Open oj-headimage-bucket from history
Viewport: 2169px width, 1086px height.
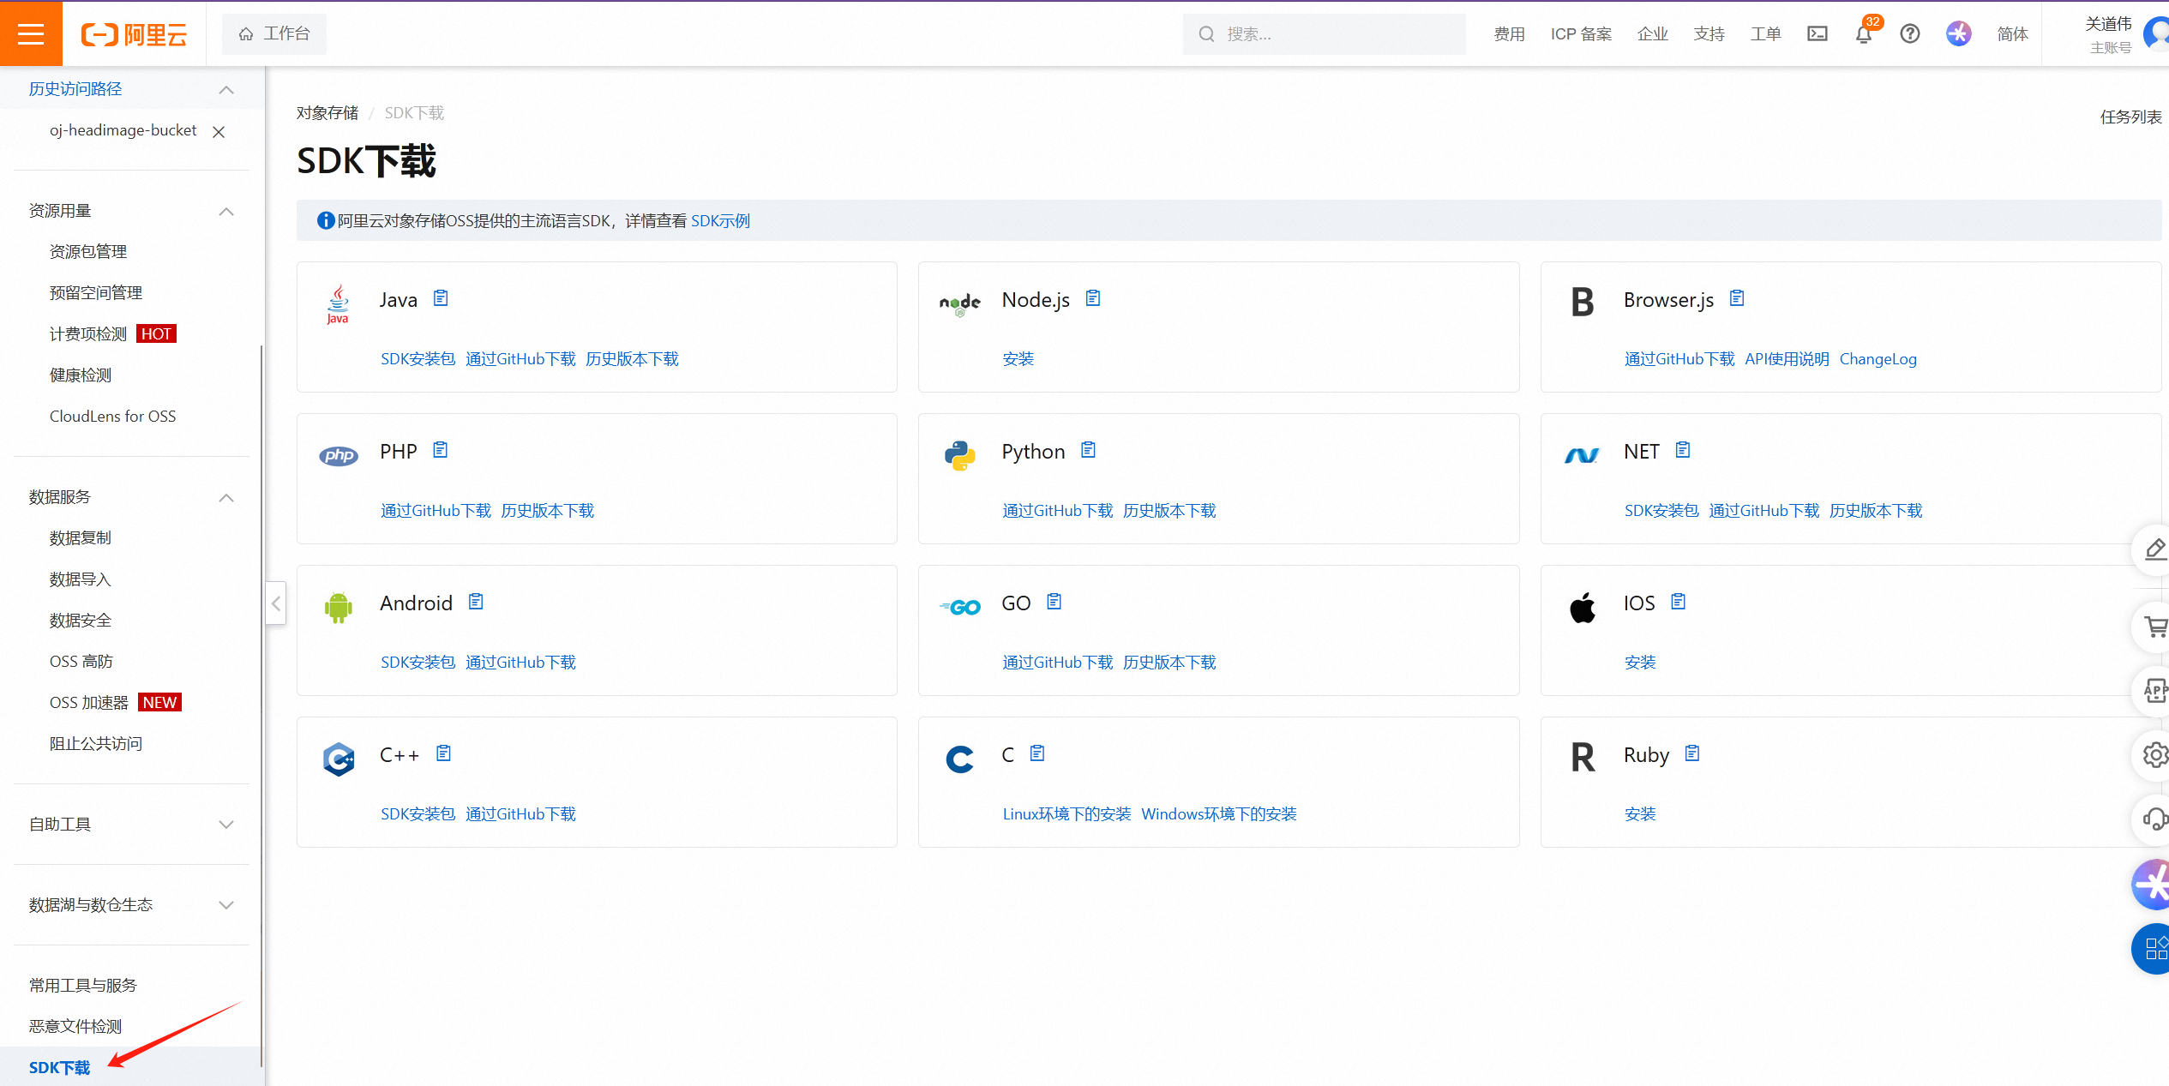123,130
